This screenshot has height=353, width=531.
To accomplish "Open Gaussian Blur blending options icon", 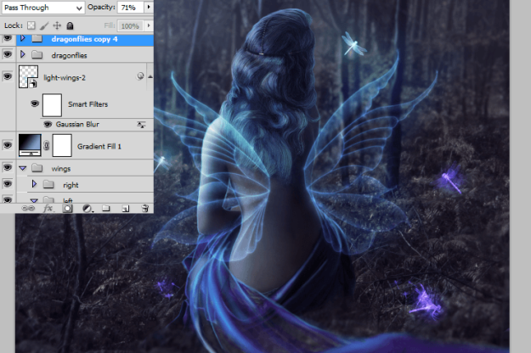I will tap(141, 125).
